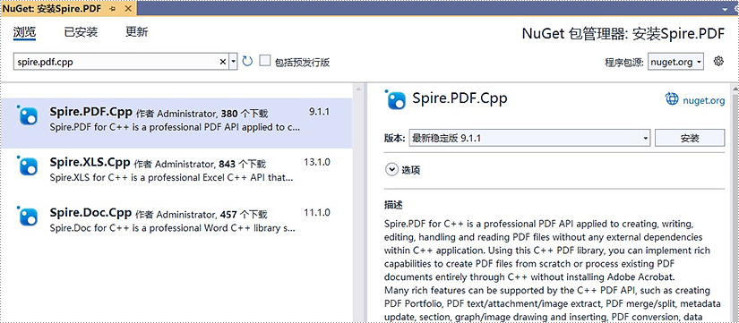Click the 843 个下载 download count
Viewport: 739px width, 323px height.
[x=242, y=165]
